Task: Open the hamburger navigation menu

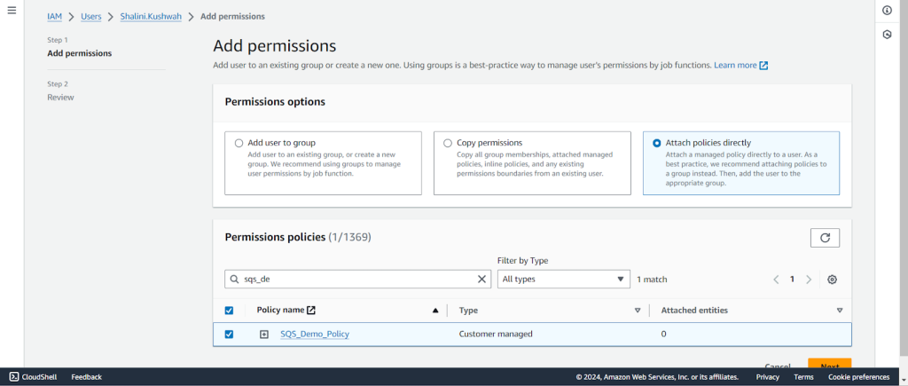Action: coord(12,11)
